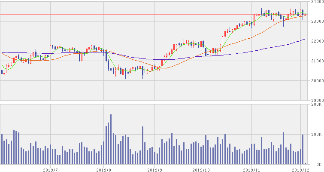
Task: Click the 2019/9 date label
Action: pos(154,170)
